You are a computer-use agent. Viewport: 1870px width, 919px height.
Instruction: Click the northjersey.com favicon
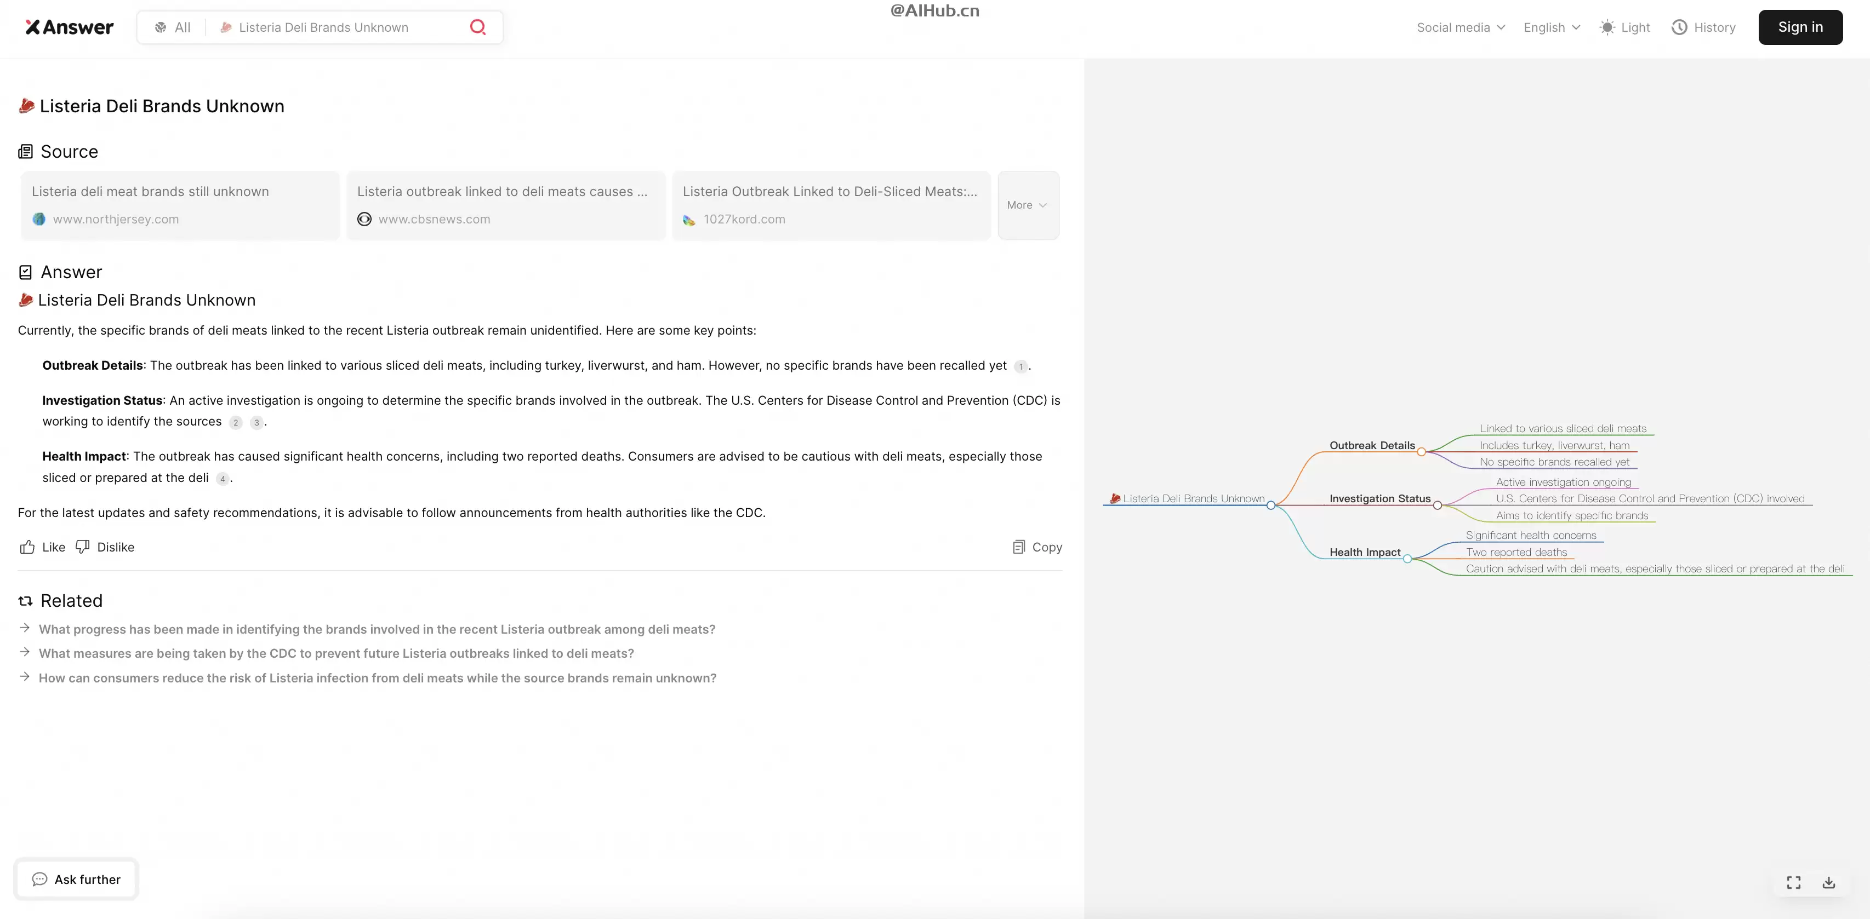39,219
